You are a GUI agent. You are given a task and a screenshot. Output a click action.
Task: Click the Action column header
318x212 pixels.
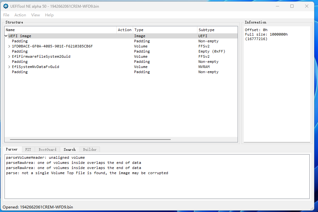click(125, 30)
